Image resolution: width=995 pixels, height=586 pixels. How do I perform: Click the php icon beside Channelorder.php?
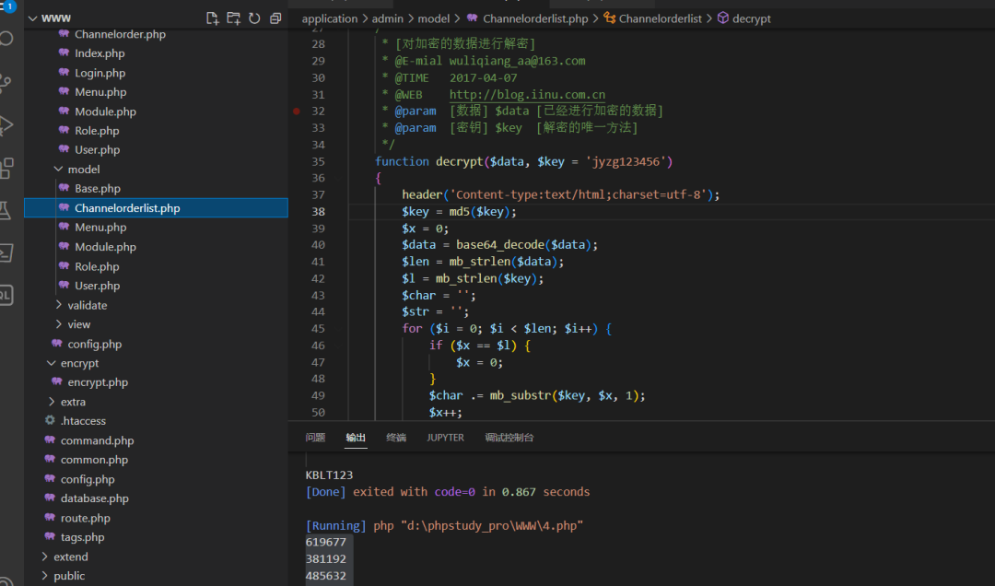[64, 34]
